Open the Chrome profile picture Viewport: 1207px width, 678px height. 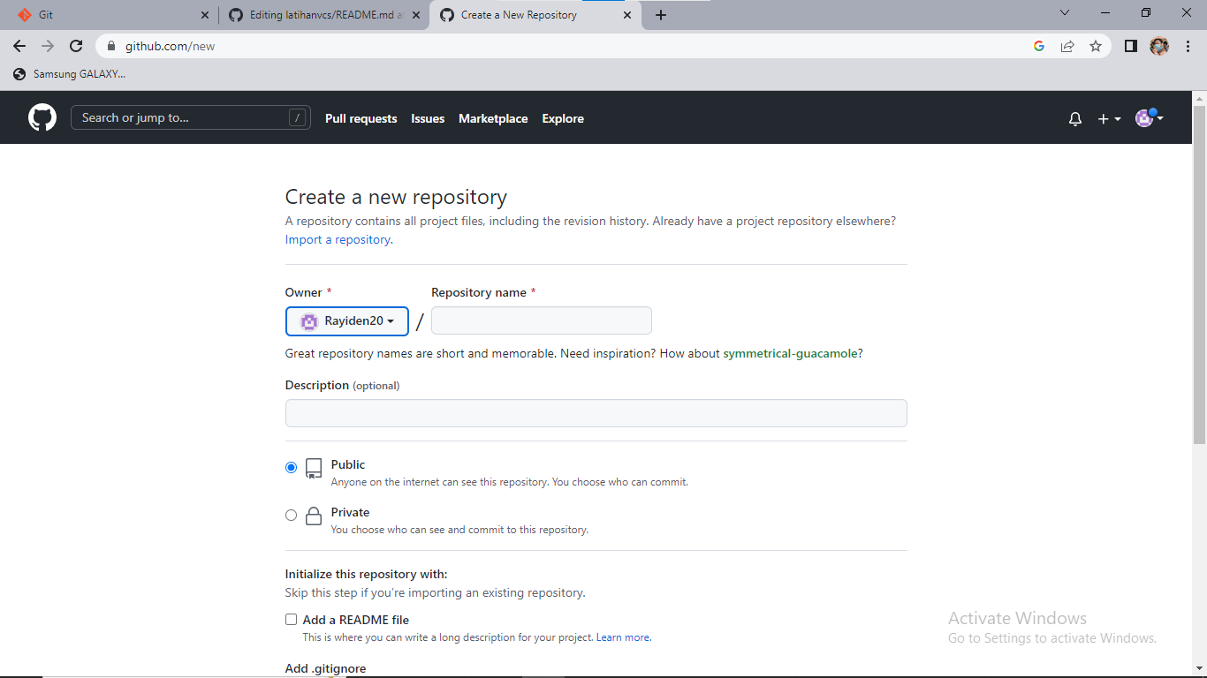1159,46
